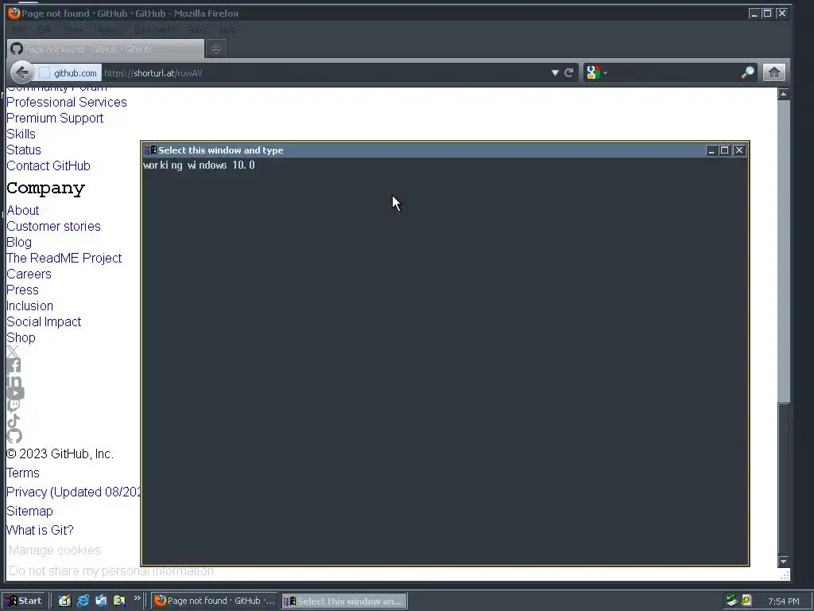
Task: Visit the About link under Company
Action: click(22, 210)
